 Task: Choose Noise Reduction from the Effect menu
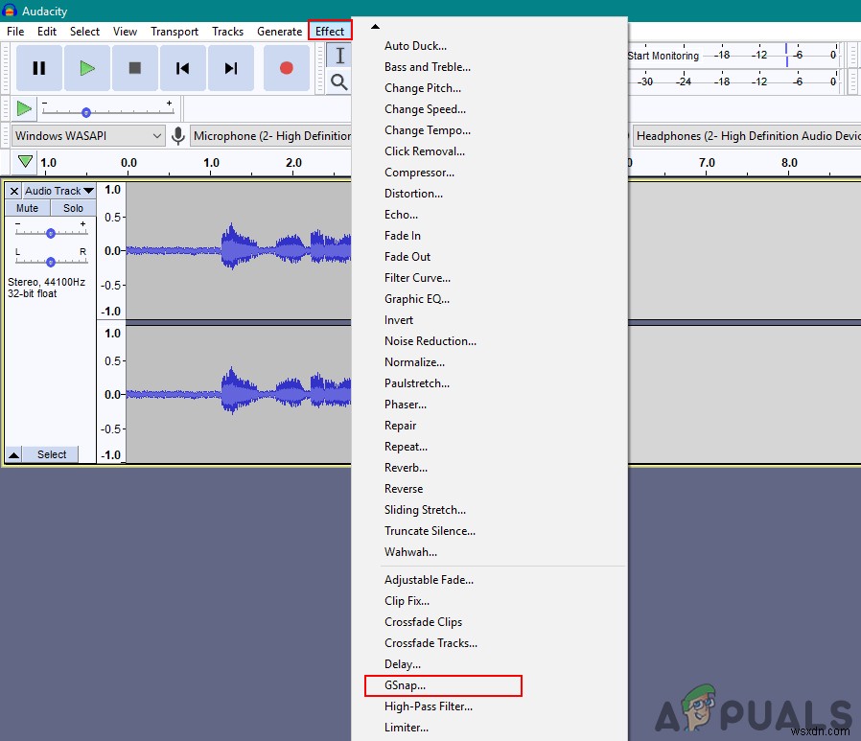click(x=430, y=340)
